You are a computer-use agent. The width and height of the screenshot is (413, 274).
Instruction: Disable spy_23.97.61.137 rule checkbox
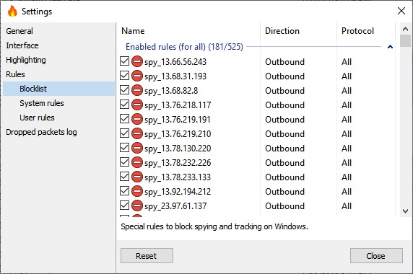coord(124,205)
